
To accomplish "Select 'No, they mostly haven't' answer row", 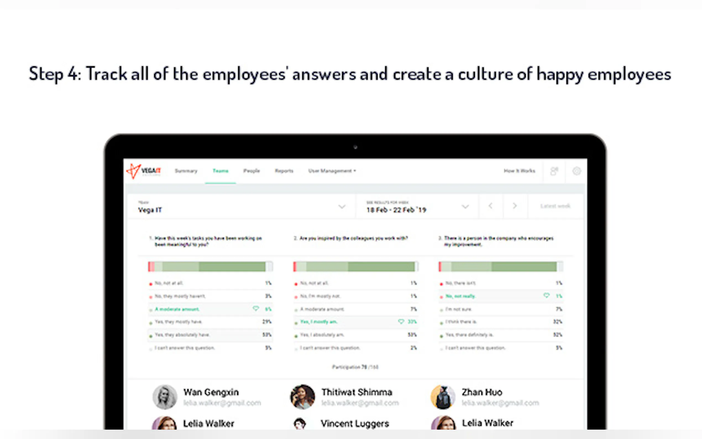I will point(210,296).
